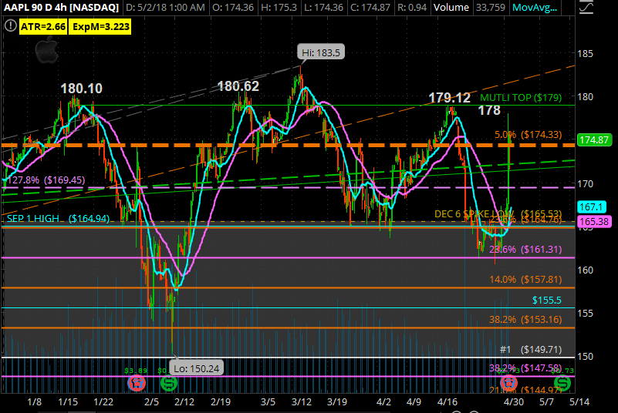618x413 pixels.
Task: Click the SEP 1 HIGH ($164.94) label
Action: coord(59,218)
